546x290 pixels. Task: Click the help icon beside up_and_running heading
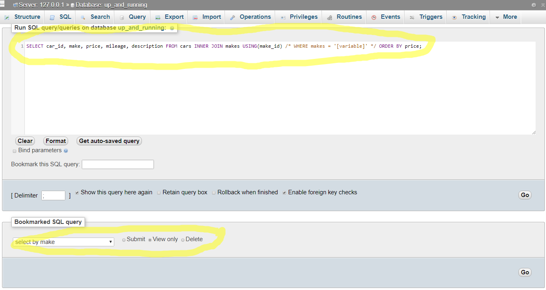[172, 28]
